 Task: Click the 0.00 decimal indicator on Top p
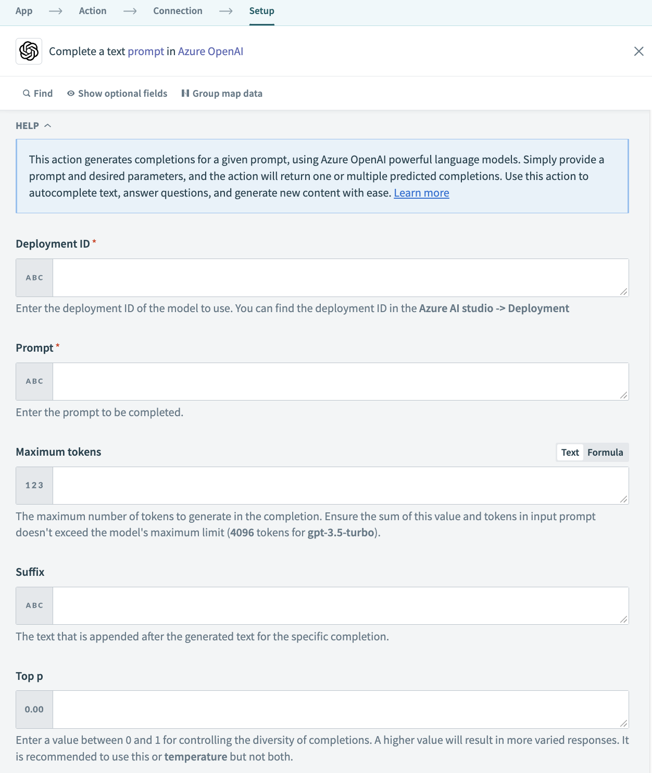(34, 709)
